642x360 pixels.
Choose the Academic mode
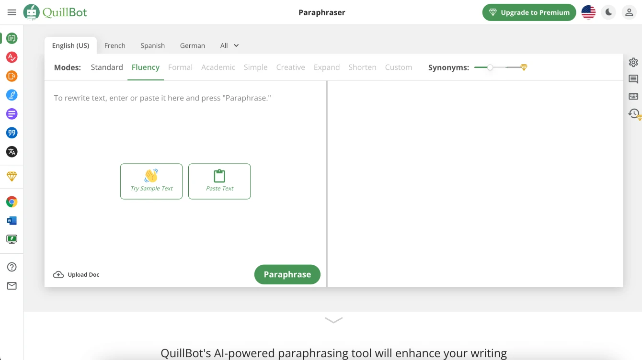(218, 67)
